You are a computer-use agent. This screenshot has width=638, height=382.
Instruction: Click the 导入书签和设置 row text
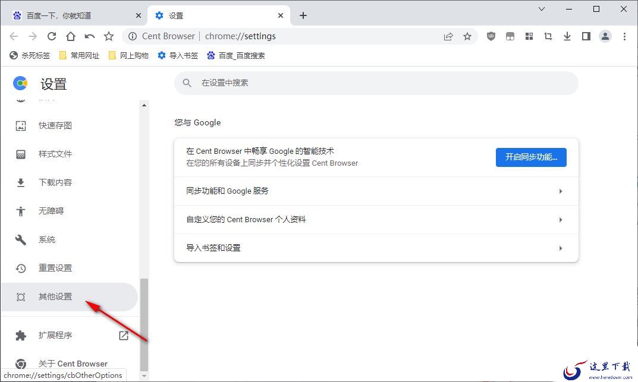click(213, 248)
